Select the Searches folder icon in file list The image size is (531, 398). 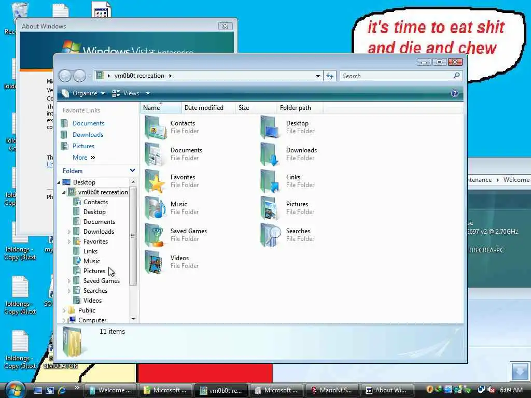[271, 235]
